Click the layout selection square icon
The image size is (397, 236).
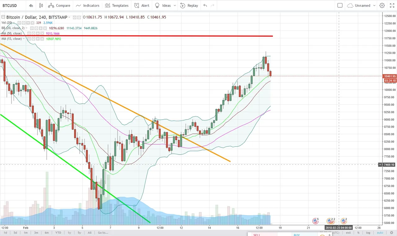pos(340,5)
